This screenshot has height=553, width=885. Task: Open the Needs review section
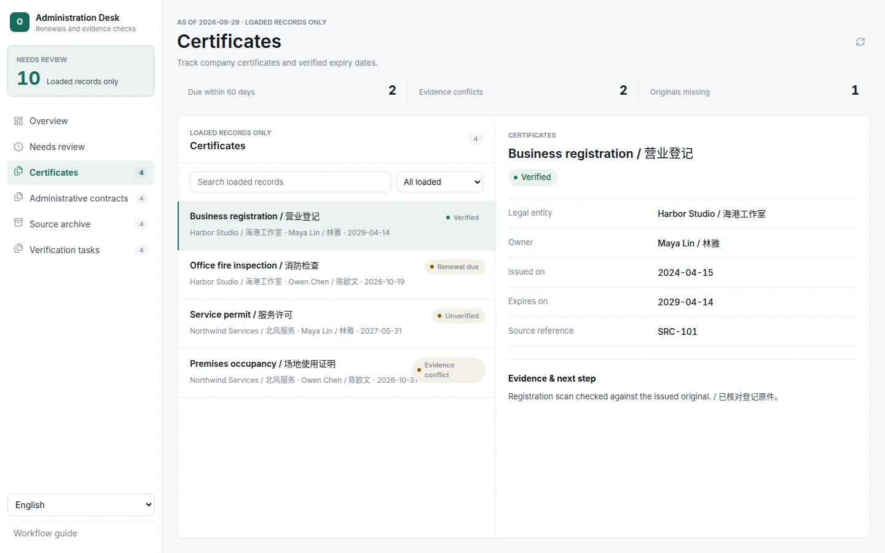pyautogui.click(x=81, y=147)
